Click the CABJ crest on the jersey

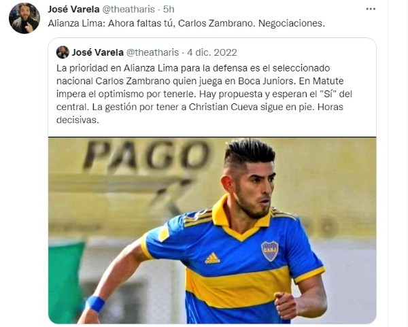(270, 251)
